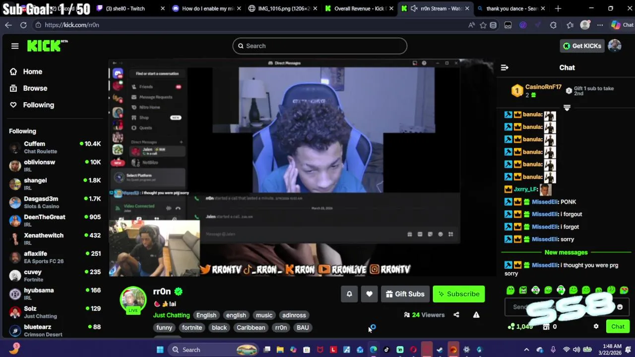Open Xenathewitch channel in Following list
Screen dimensions: 635x357
[x=55, y=239]
